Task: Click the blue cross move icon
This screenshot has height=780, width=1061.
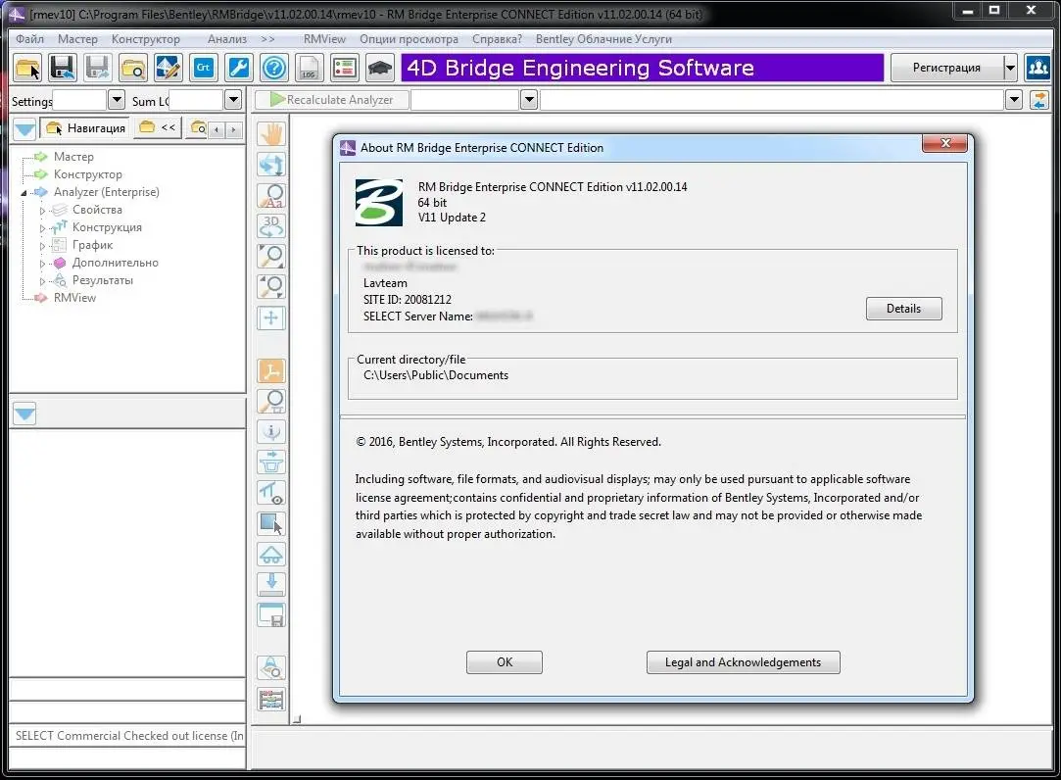Action: [271, 318]
